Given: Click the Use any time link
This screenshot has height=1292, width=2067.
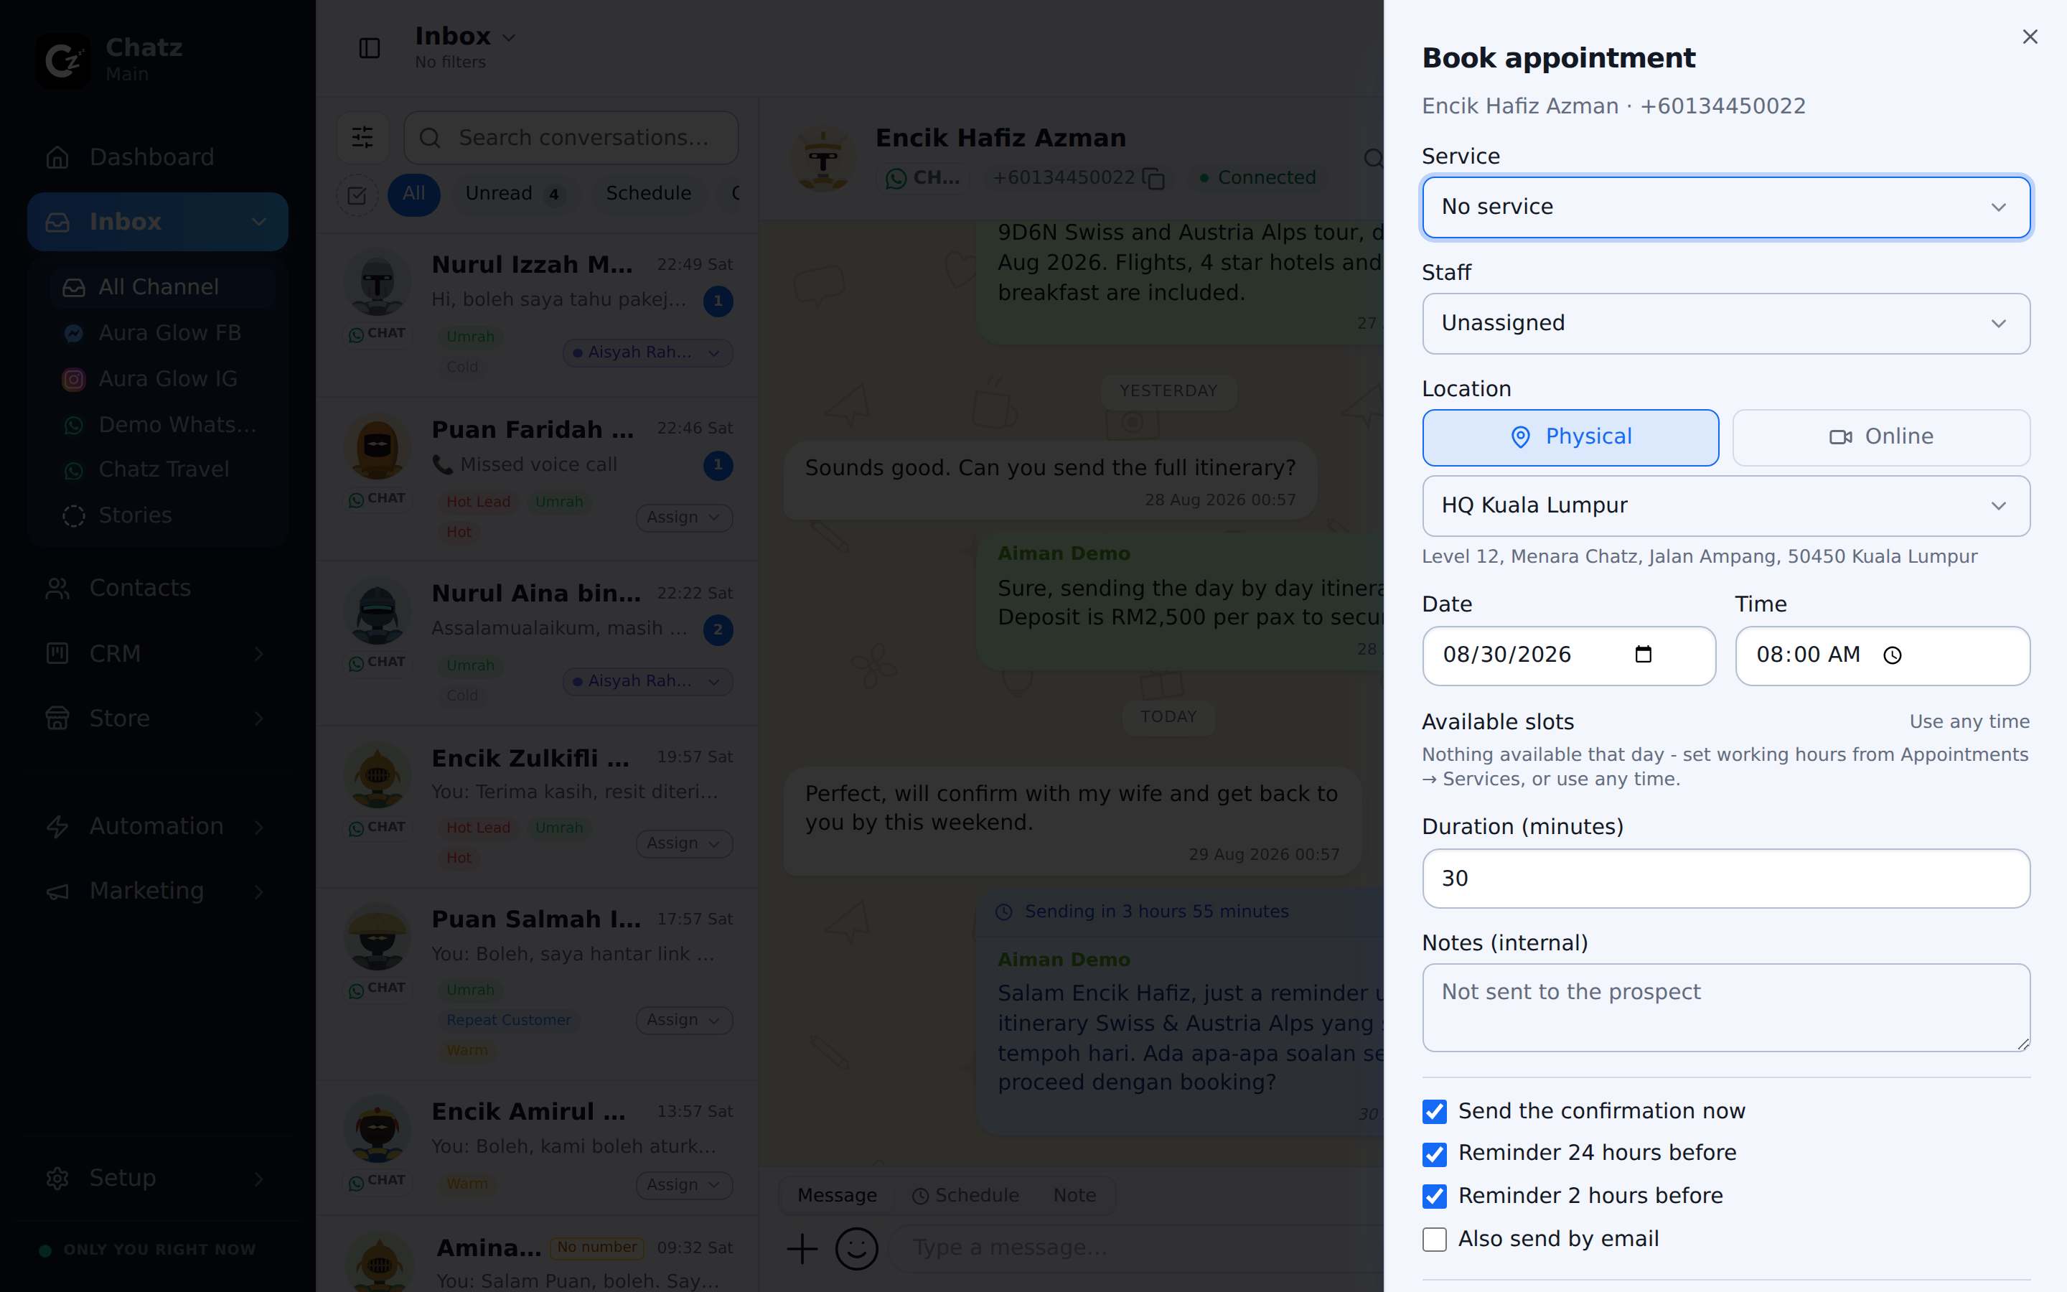Looking at the screenshot, I should point(1969,721).
